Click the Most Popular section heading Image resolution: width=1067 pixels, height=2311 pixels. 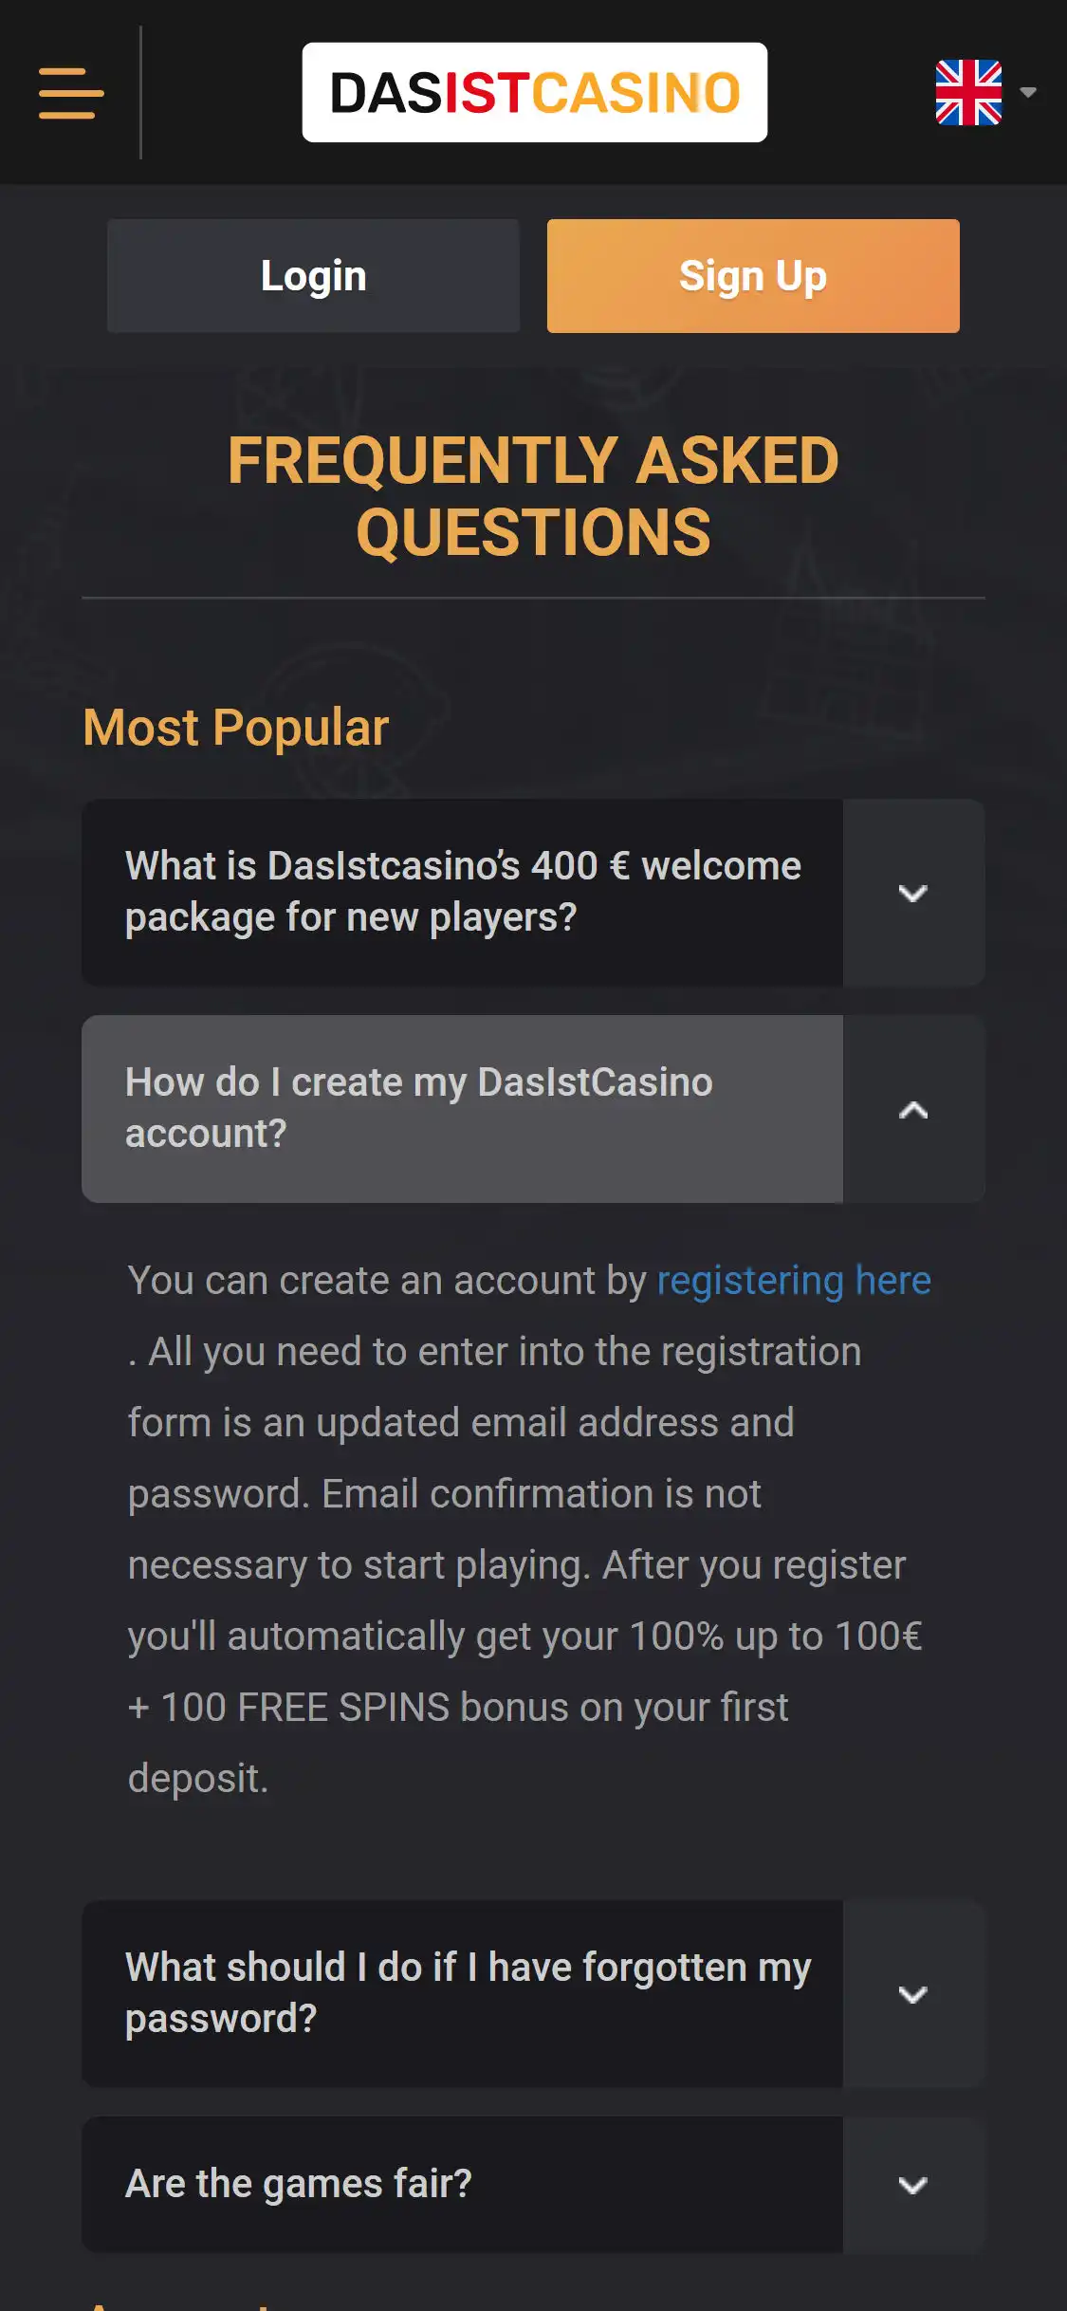[x=236, y=728]
